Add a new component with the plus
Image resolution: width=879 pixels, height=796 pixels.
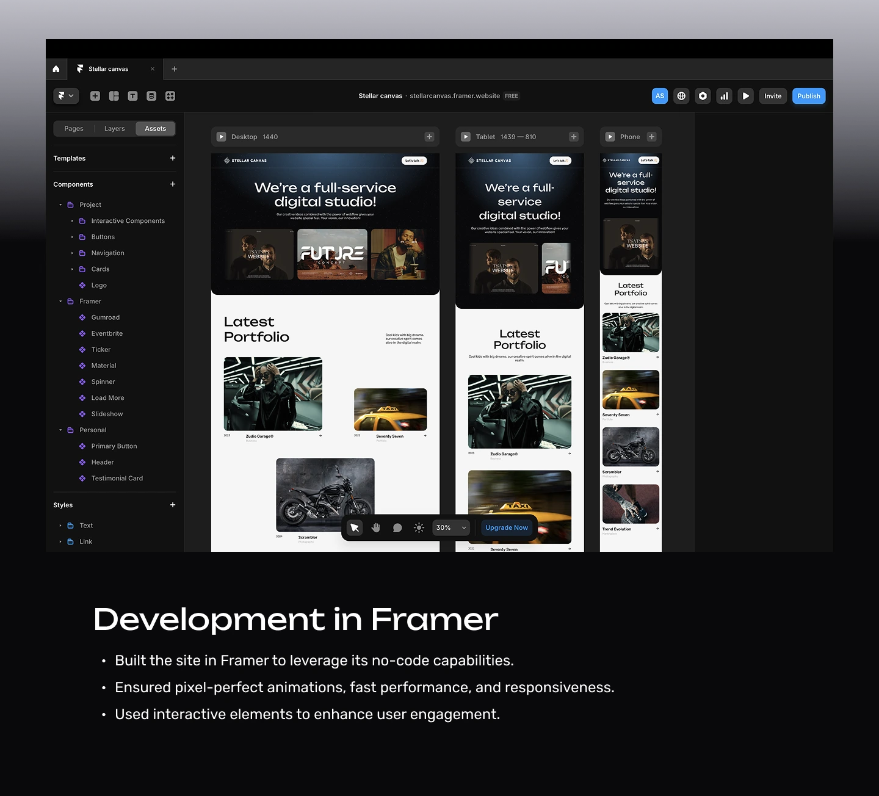(173, 184)
